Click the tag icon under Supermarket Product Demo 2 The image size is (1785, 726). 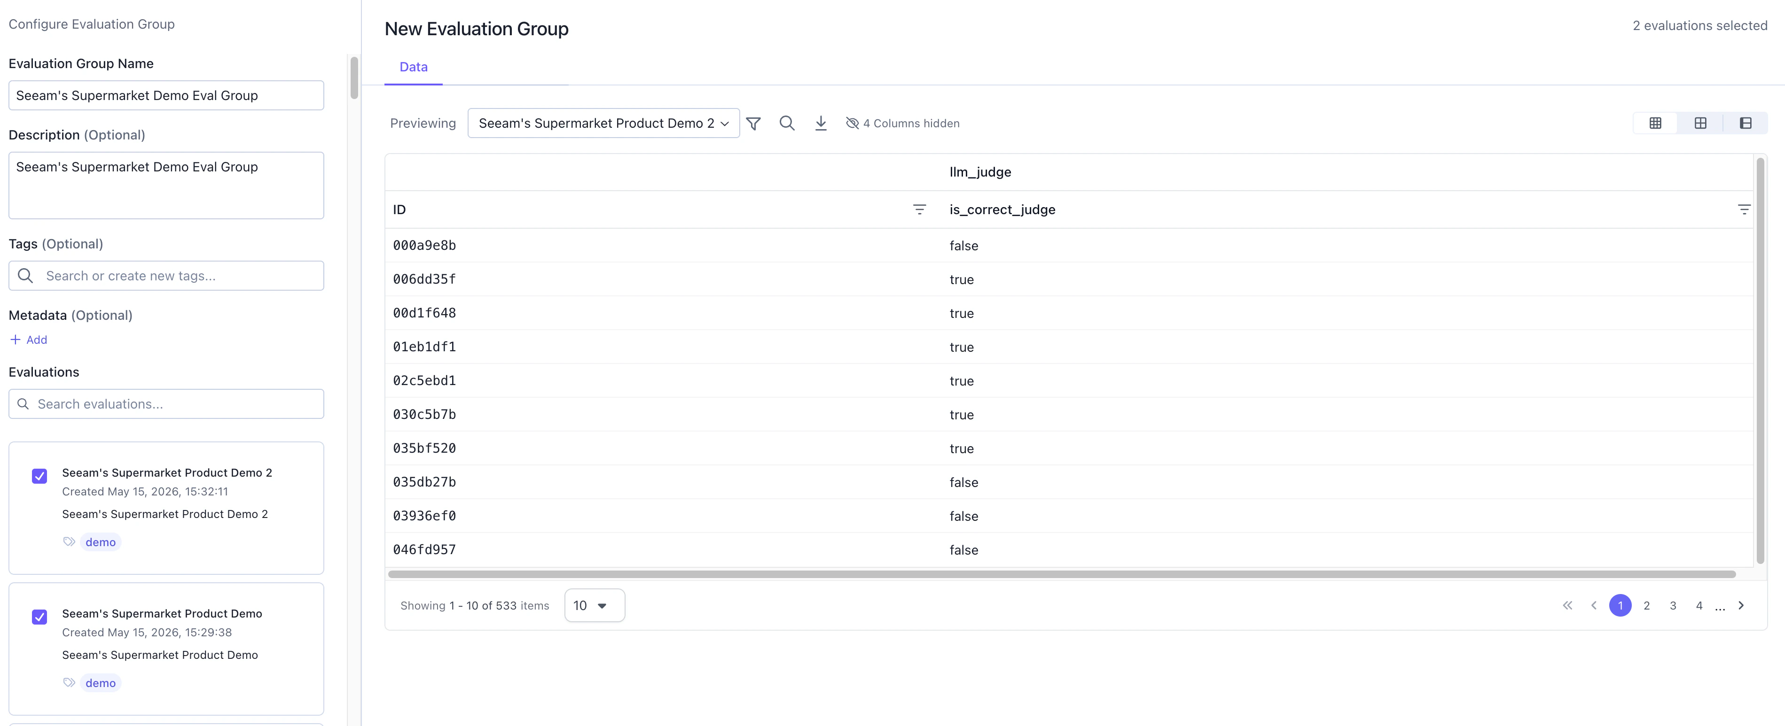[69, 542]
